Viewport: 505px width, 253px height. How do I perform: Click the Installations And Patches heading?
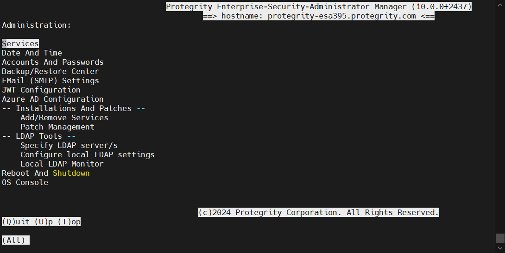coord(74,108)
